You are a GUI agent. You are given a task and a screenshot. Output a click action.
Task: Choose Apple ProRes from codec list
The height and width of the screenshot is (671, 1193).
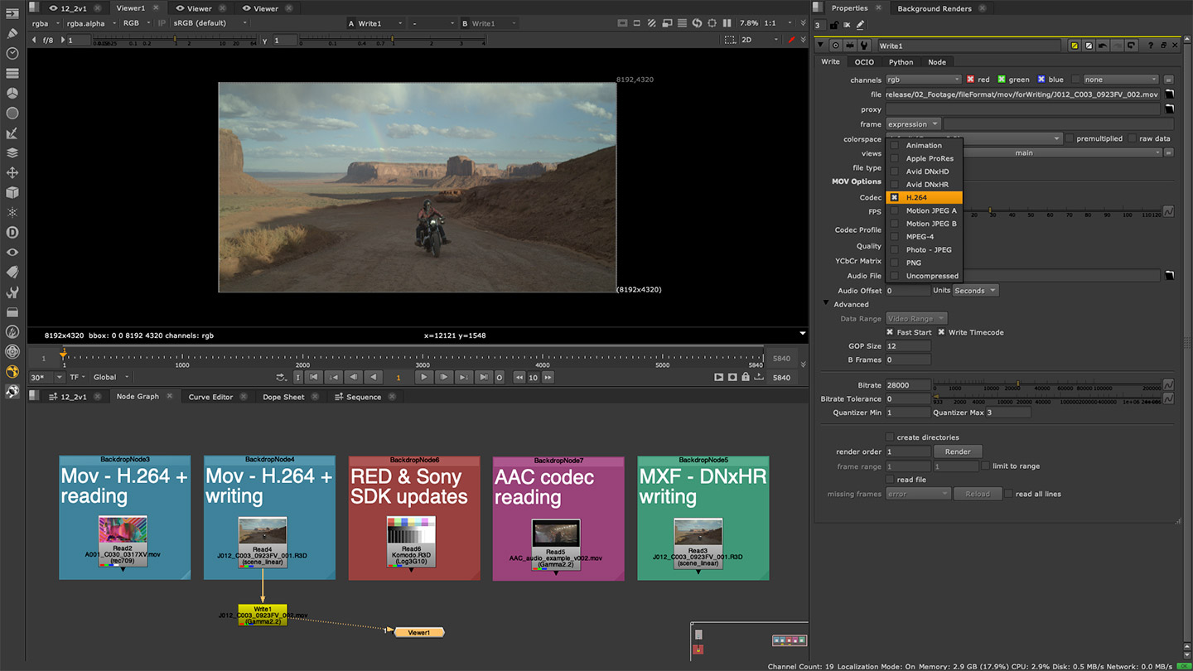[x=929, y=158]
